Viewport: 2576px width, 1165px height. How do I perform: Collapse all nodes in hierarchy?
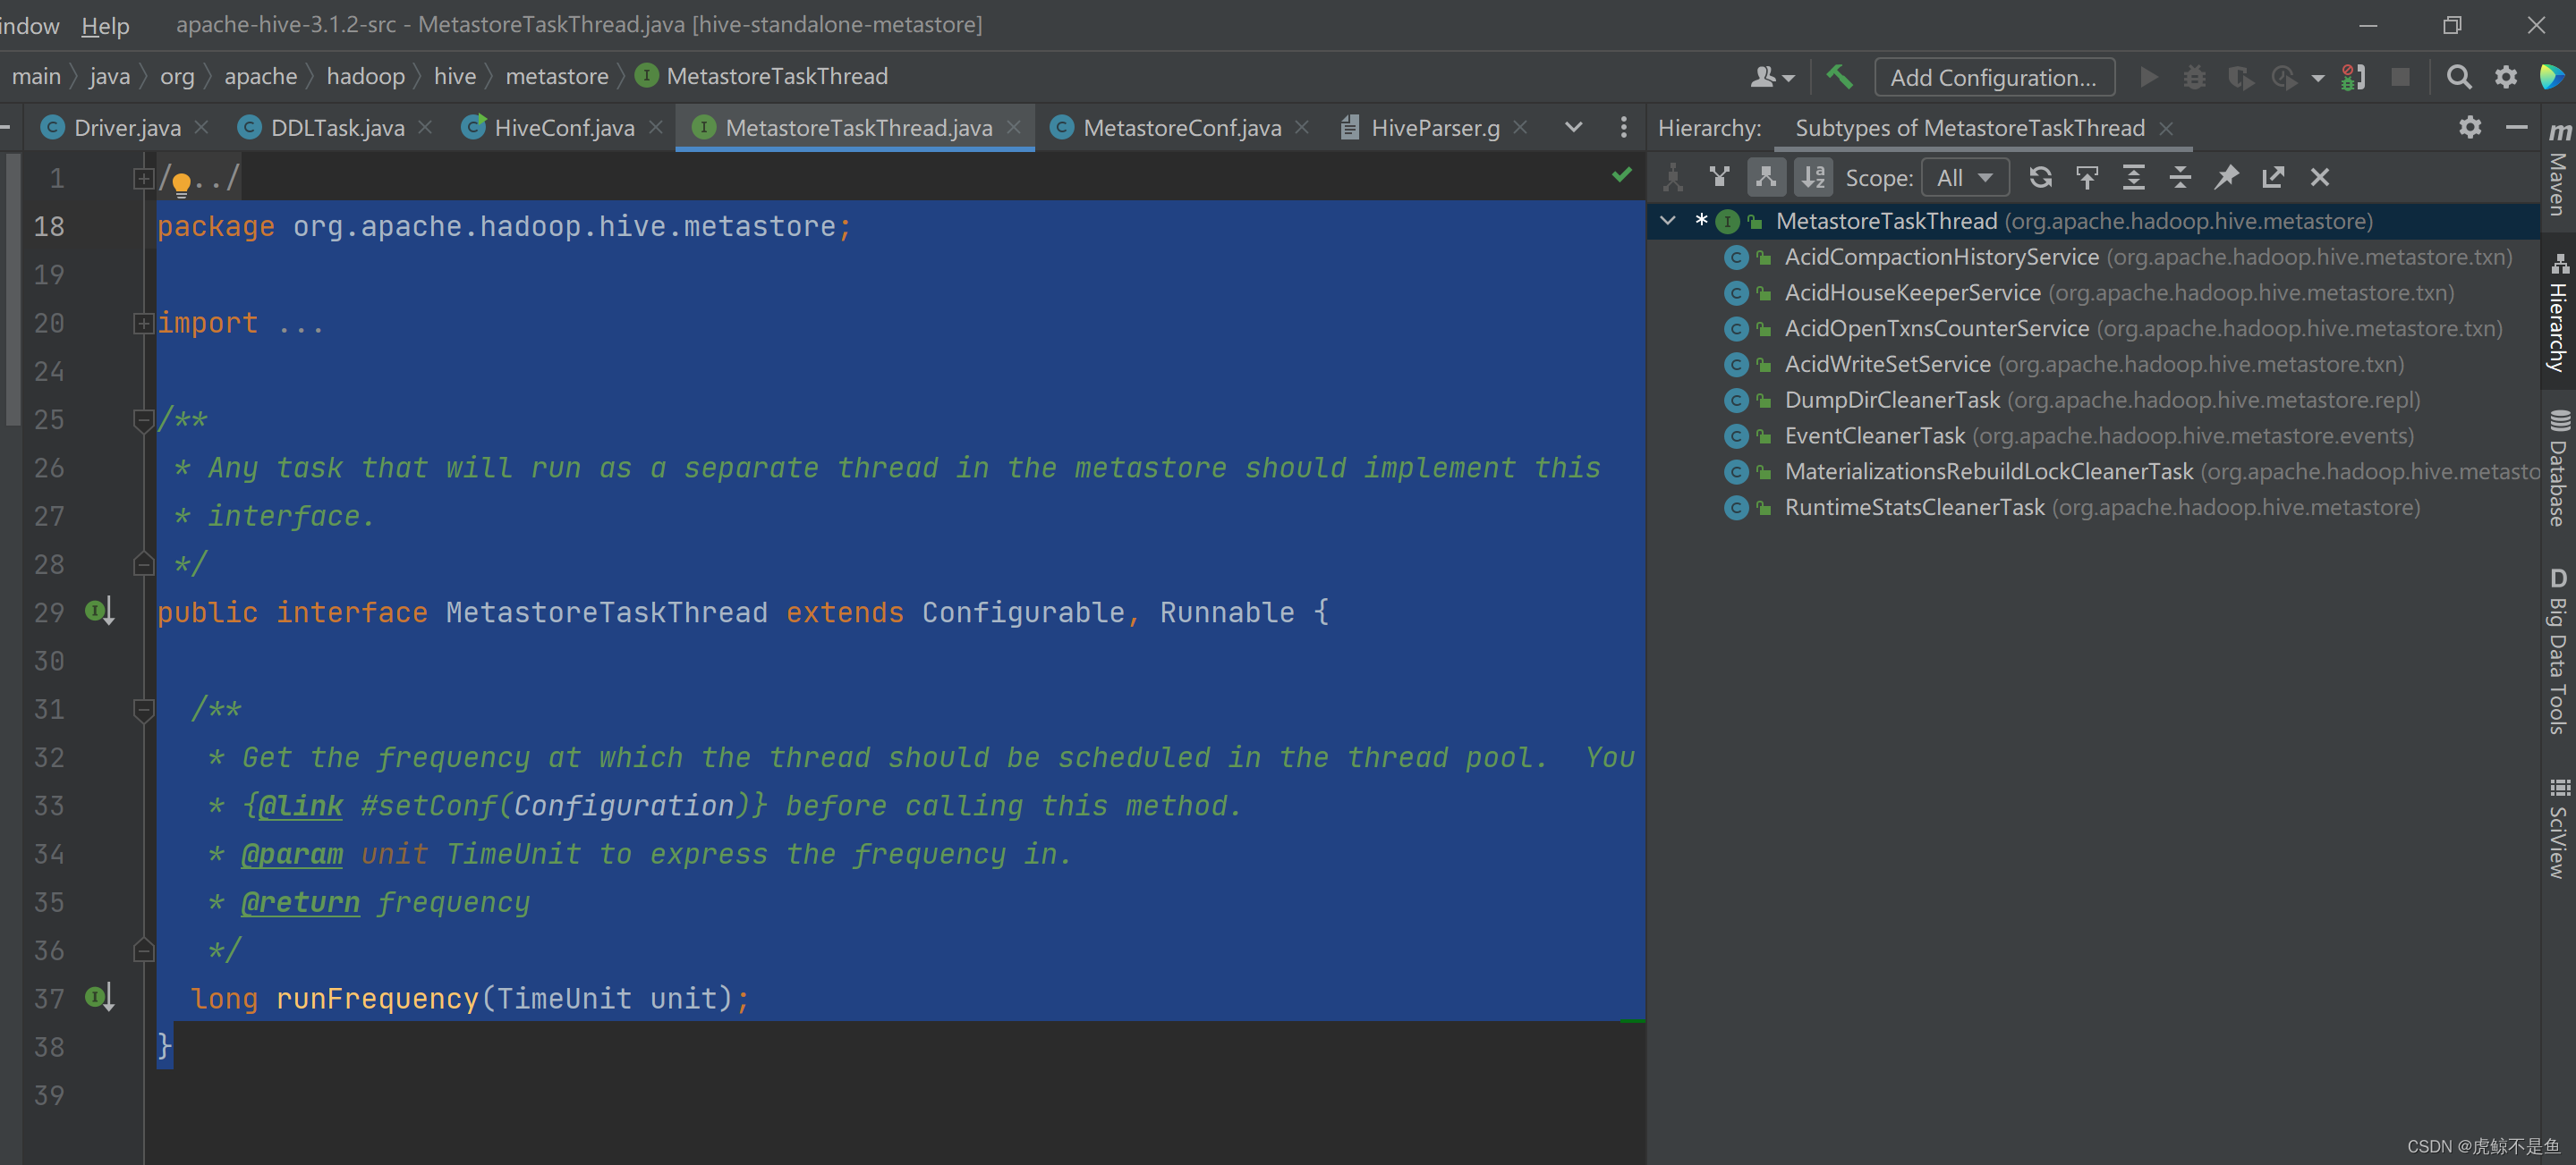(2181, 178)
